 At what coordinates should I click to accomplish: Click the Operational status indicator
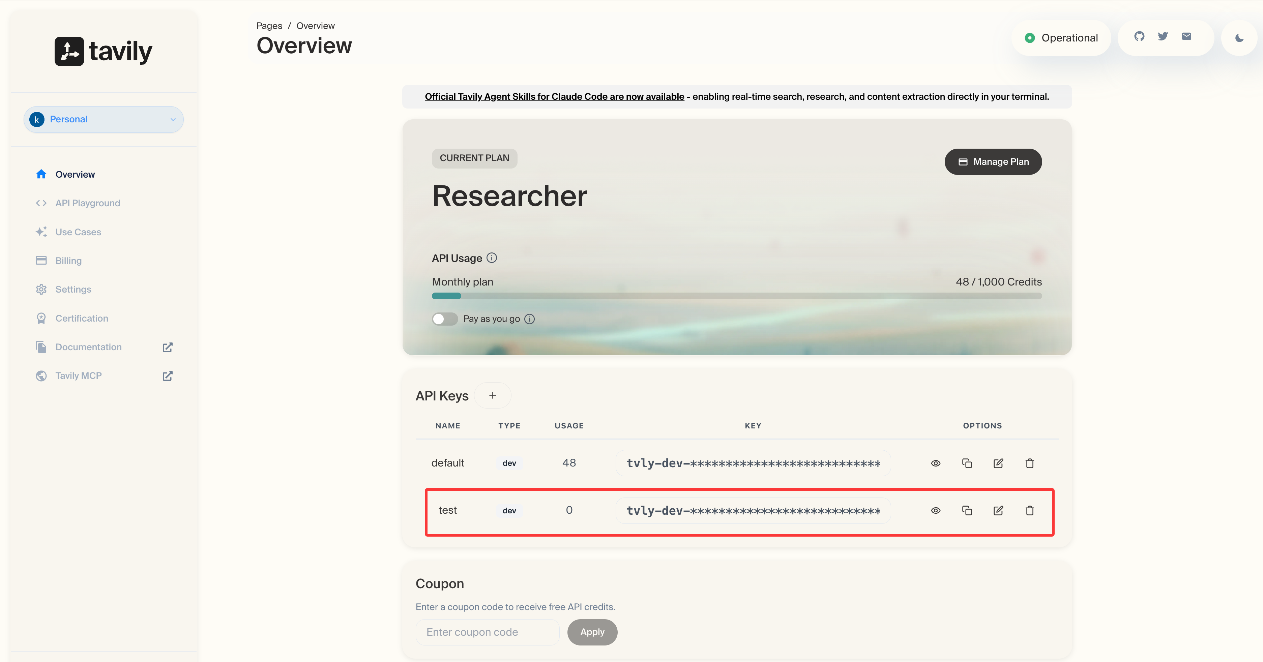click(1061, 38)
